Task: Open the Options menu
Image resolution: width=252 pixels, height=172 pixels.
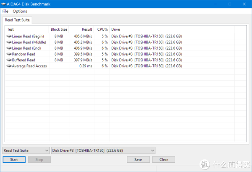Action: pos(20,11)
